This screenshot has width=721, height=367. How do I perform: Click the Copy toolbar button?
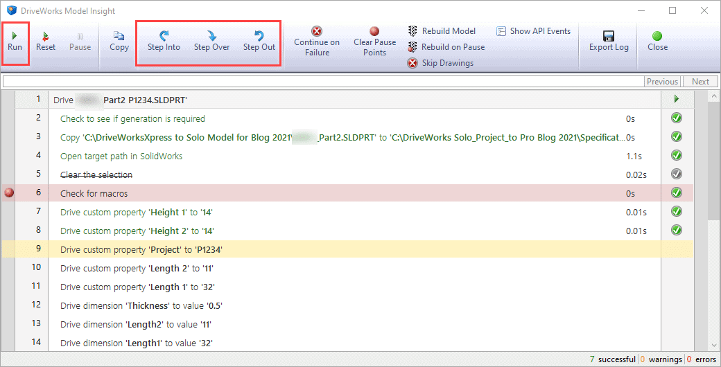click(x=119, y=42)
